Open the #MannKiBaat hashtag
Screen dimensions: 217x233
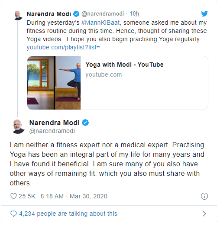[x=100, y=23]
